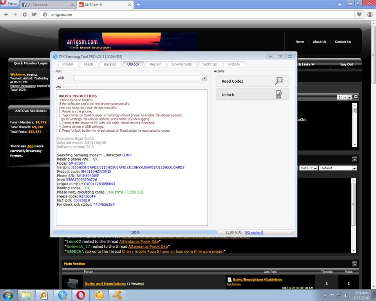The height and width of the screenshot is (301, 376).
Task: Open the Speed Dial grid icon
Action: (x=34, y=15)
